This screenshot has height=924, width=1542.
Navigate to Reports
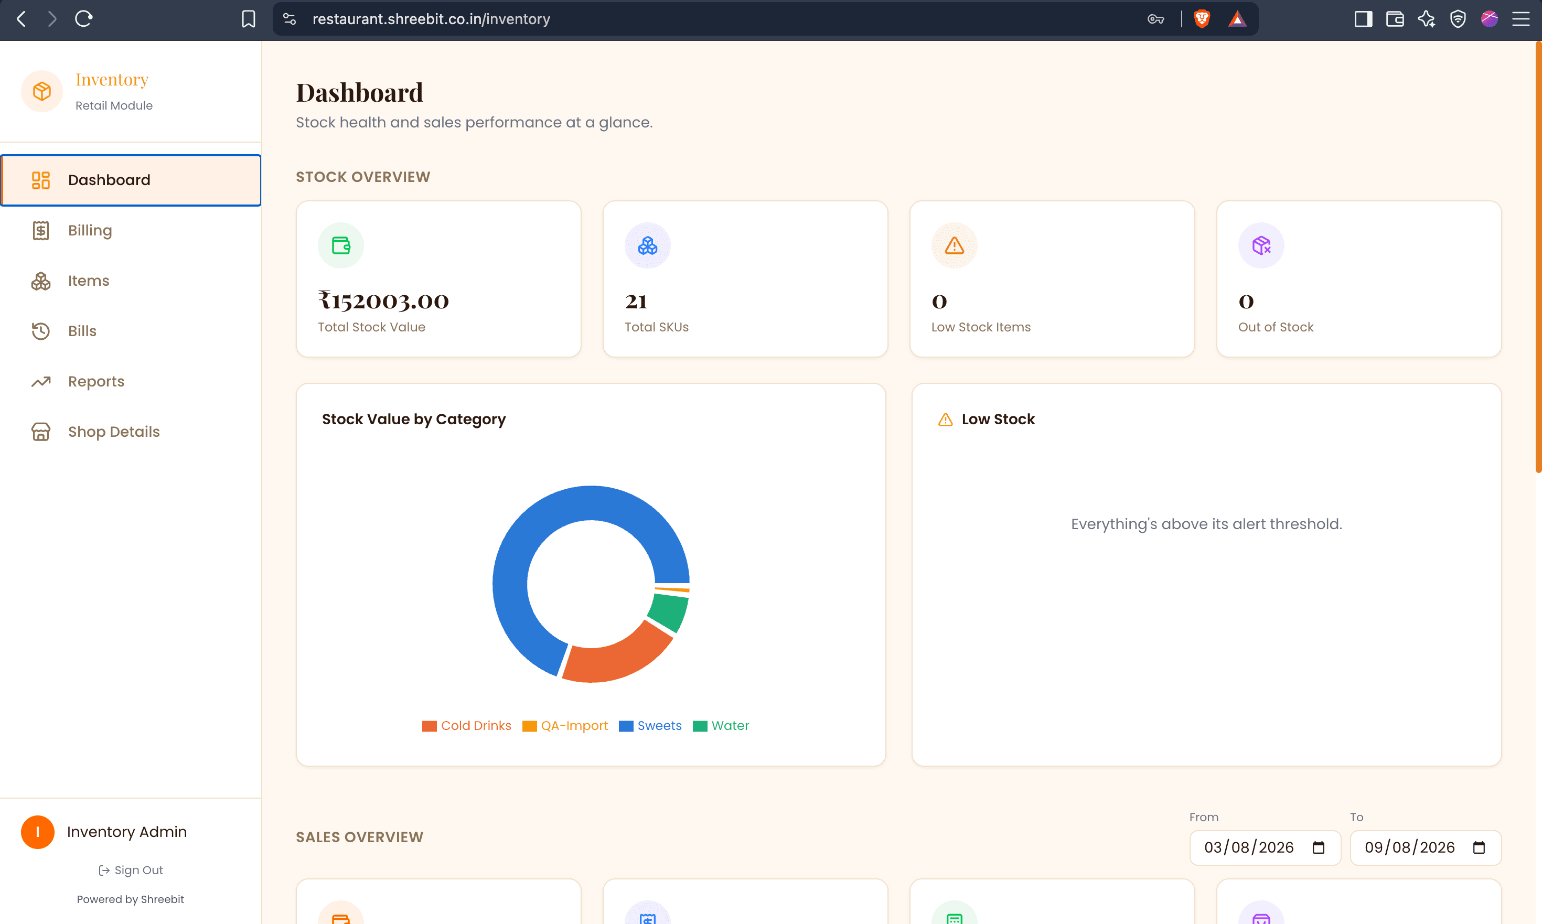click(x=131, y=382)
